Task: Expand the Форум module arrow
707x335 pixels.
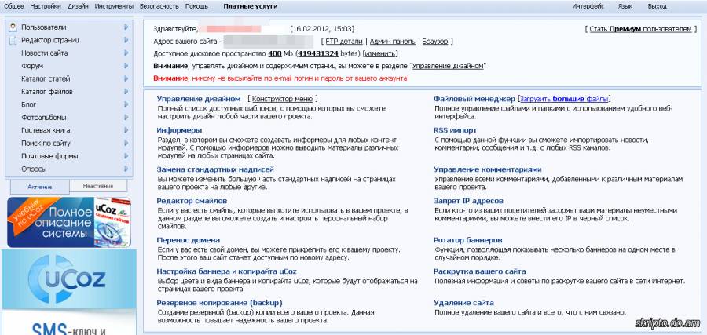Action: click(126, 66)
